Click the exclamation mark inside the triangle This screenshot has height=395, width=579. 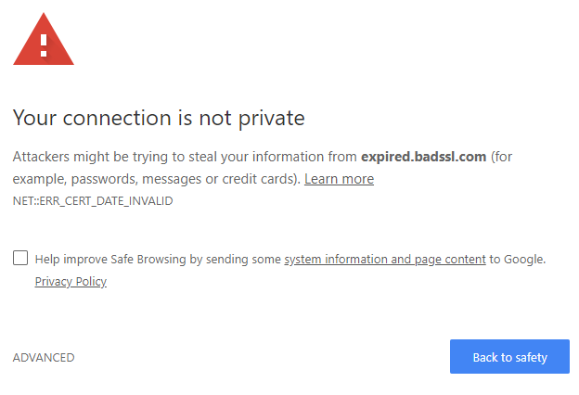[43, 42]
